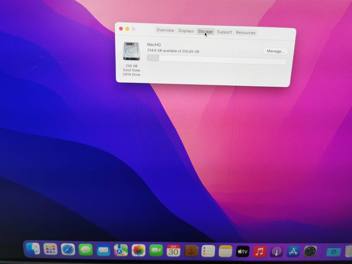Launch Safari from the Dock

68,249
